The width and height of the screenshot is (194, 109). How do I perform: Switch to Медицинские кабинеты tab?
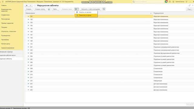12,59
